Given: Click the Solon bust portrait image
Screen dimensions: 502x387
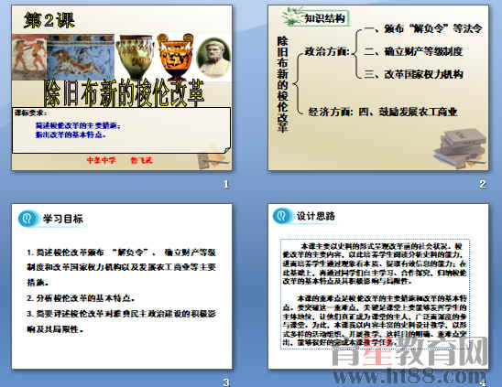Looking at the screenshot, I should tap(213, 57).
